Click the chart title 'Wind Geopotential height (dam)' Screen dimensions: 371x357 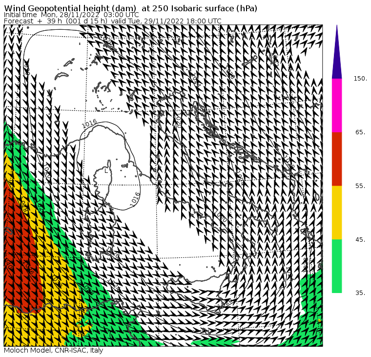[70, 8]
